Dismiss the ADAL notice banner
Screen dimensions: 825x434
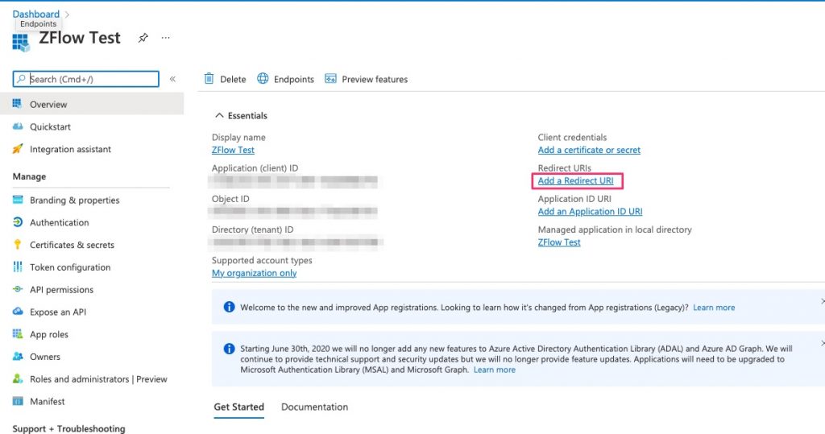[x=822, y=343]
